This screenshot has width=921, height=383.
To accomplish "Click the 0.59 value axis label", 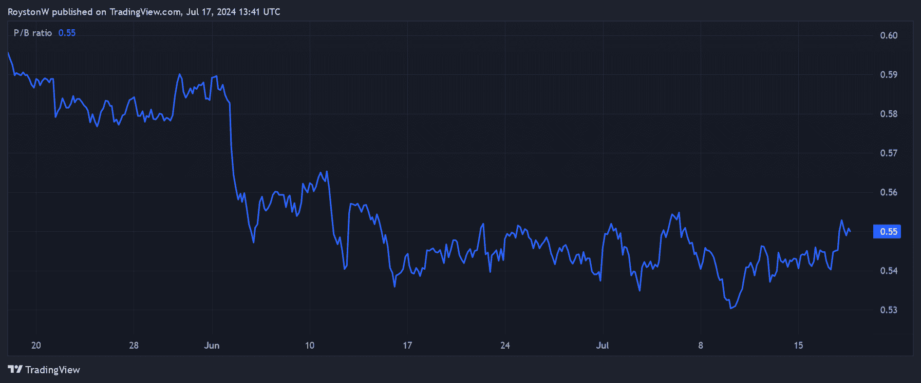I will [889, 75].
